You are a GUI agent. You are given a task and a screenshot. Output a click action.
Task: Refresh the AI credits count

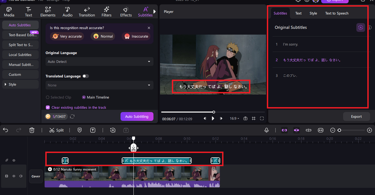pos(72,116)
